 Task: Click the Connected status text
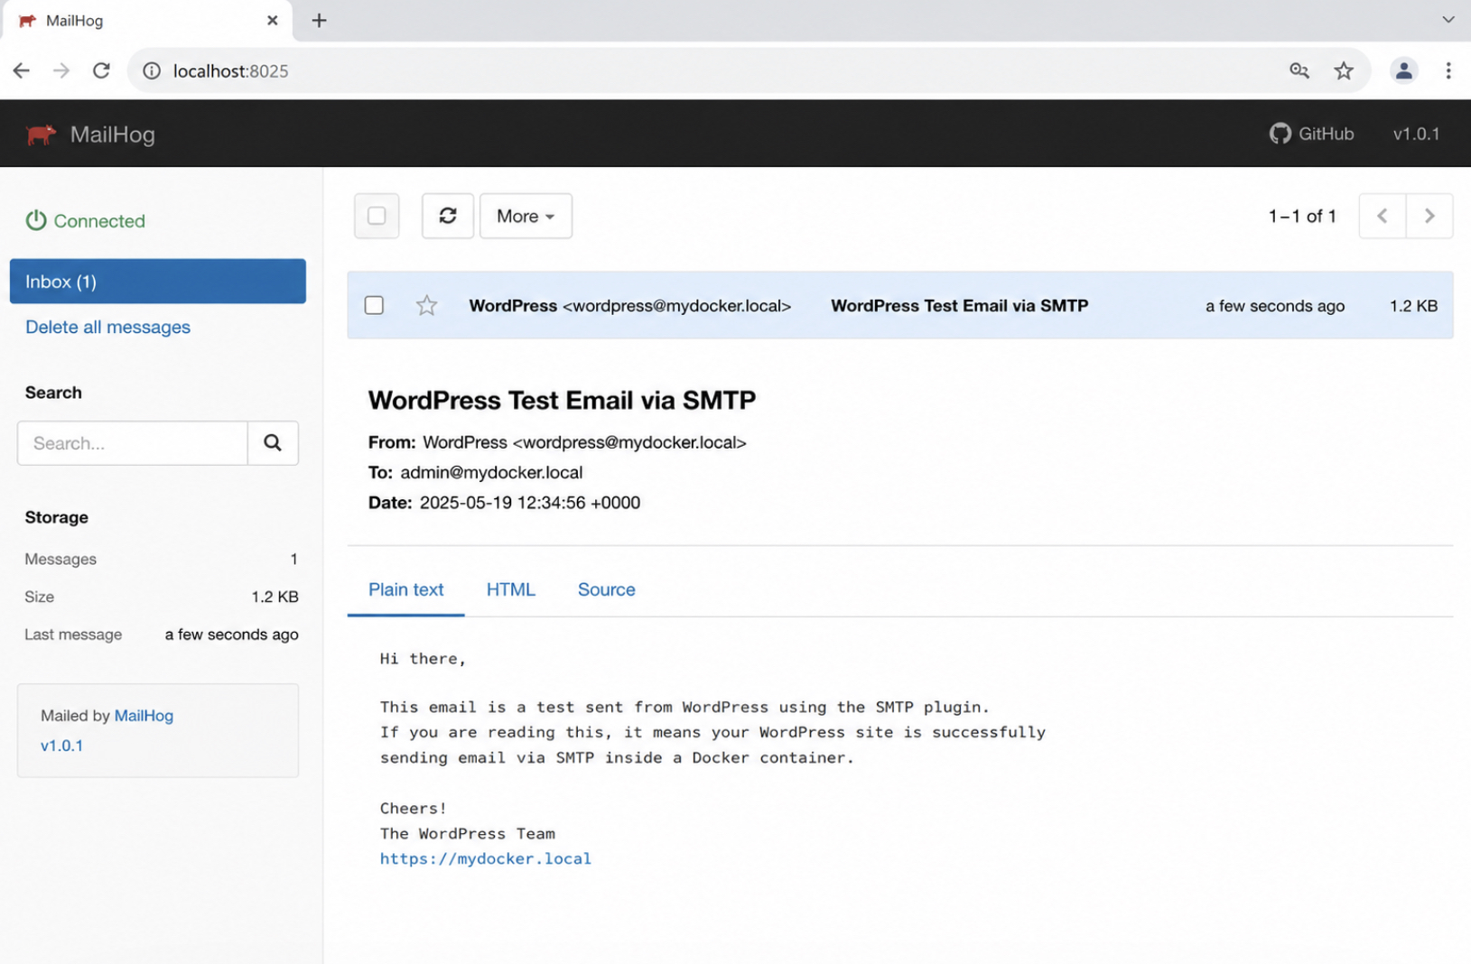coord(99,221)
